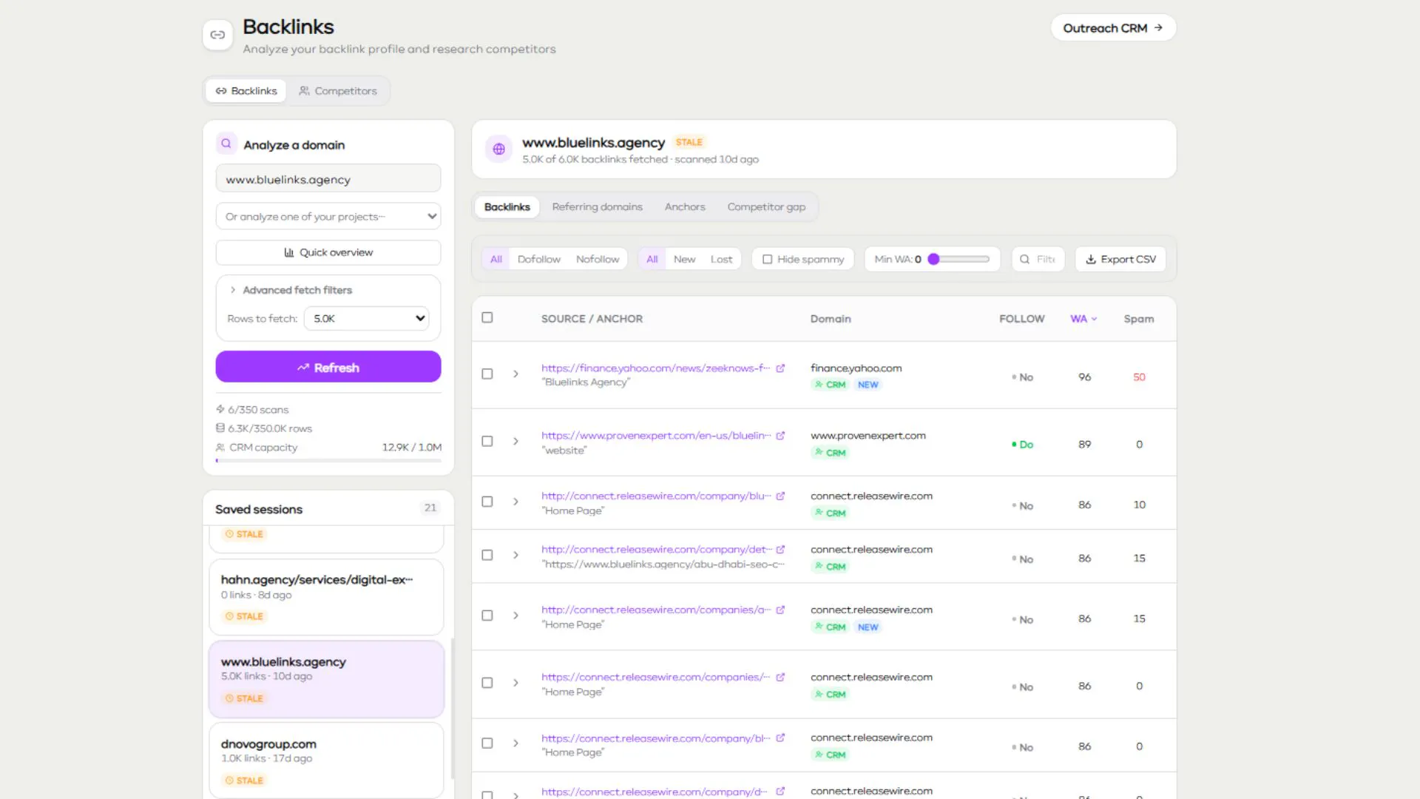The image size is (1420, 799).
Task: Check the releasewire company/blu row checkbox
Action: click(x=487, y=502)
